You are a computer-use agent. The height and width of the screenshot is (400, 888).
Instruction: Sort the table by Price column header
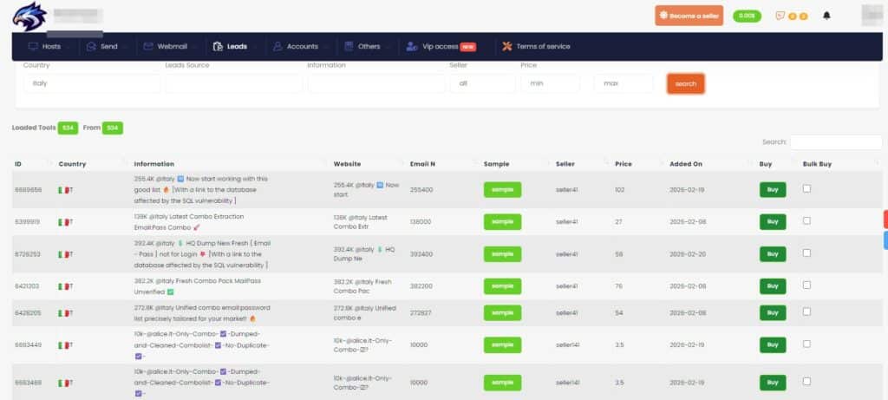(624, 163)
